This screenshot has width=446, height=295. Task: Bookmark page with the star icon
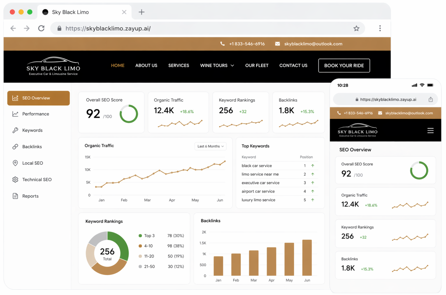(x=356, y=28)
